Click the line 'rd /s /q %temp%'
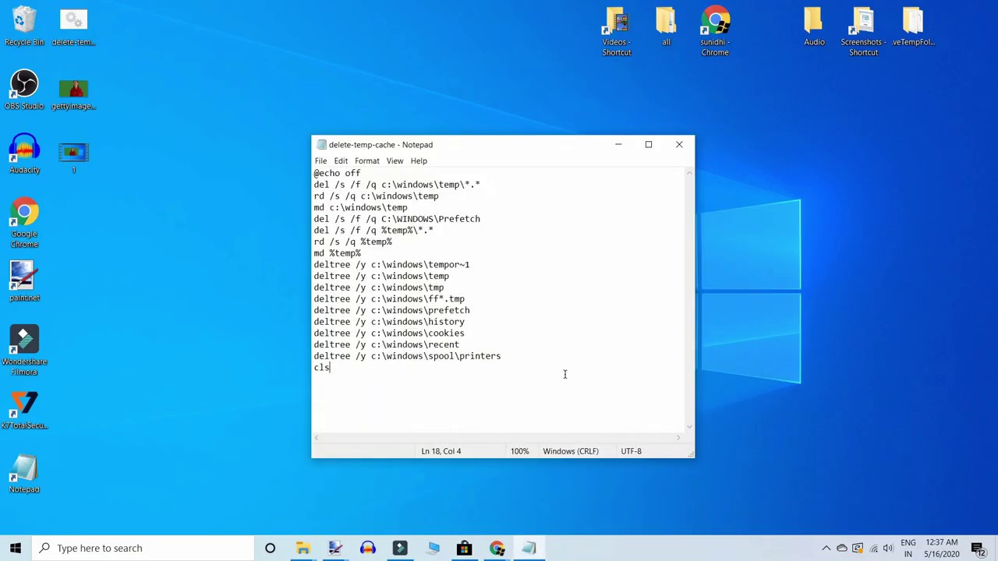This screenshot has width=998, height=561. click(352, 242)
